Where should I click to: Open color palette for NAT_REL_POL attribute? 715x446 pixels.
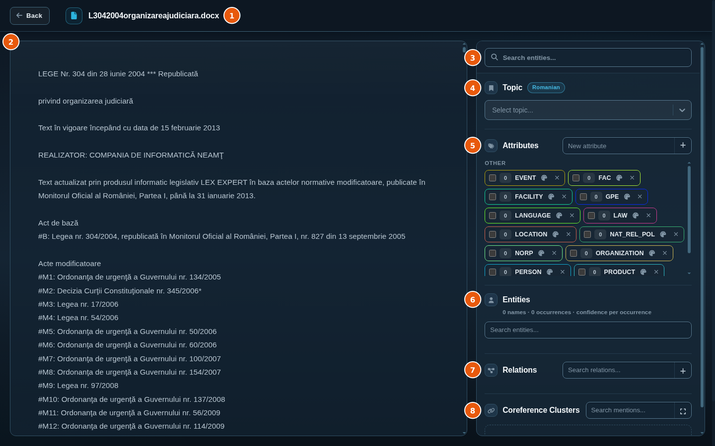click(x=663, y=234)
